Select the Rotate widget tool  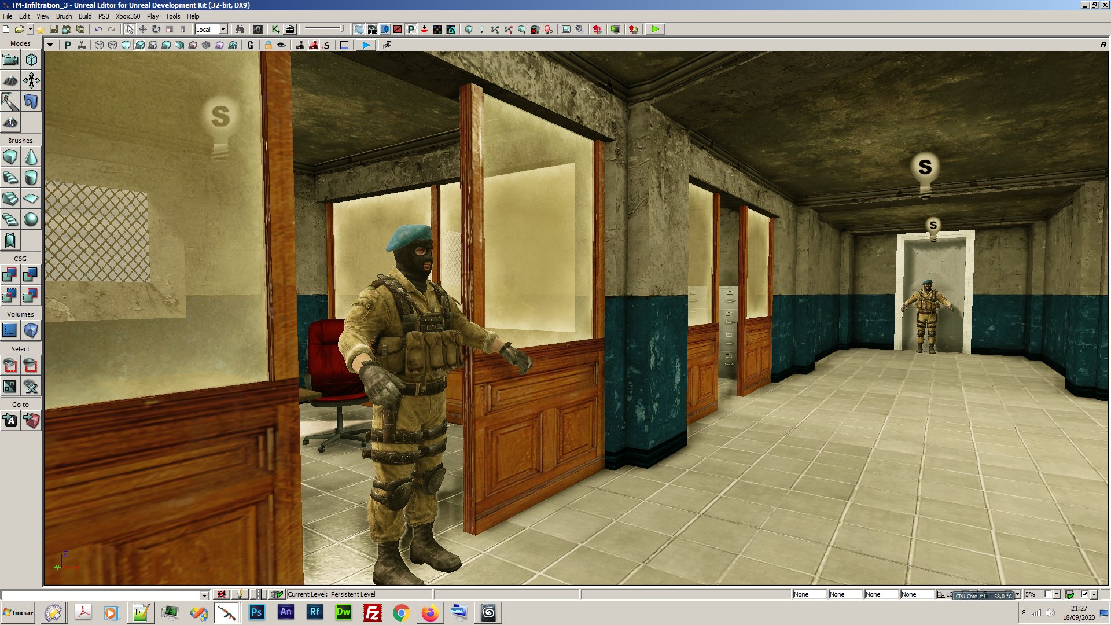point(156,29)
